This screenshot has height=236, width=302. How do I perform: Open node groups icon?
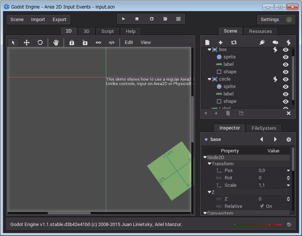[x=275, y=42]
